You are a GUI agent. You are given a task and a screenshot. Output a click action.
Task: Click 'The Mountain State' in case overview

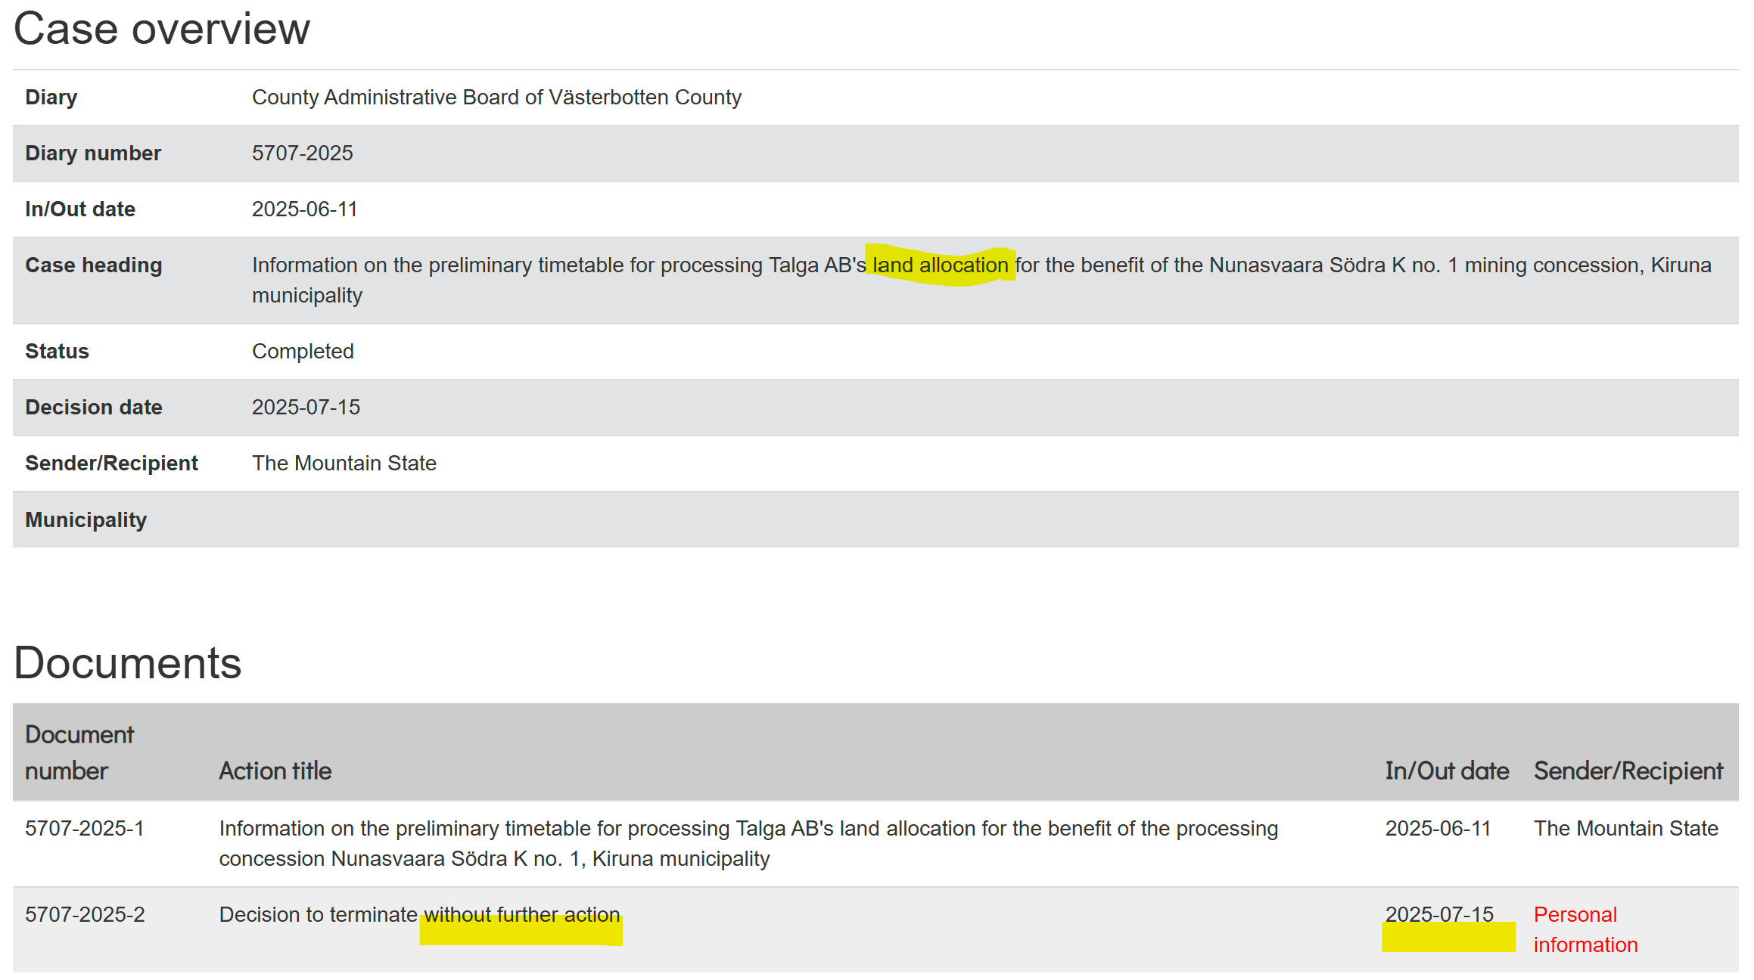pos(344,464)
